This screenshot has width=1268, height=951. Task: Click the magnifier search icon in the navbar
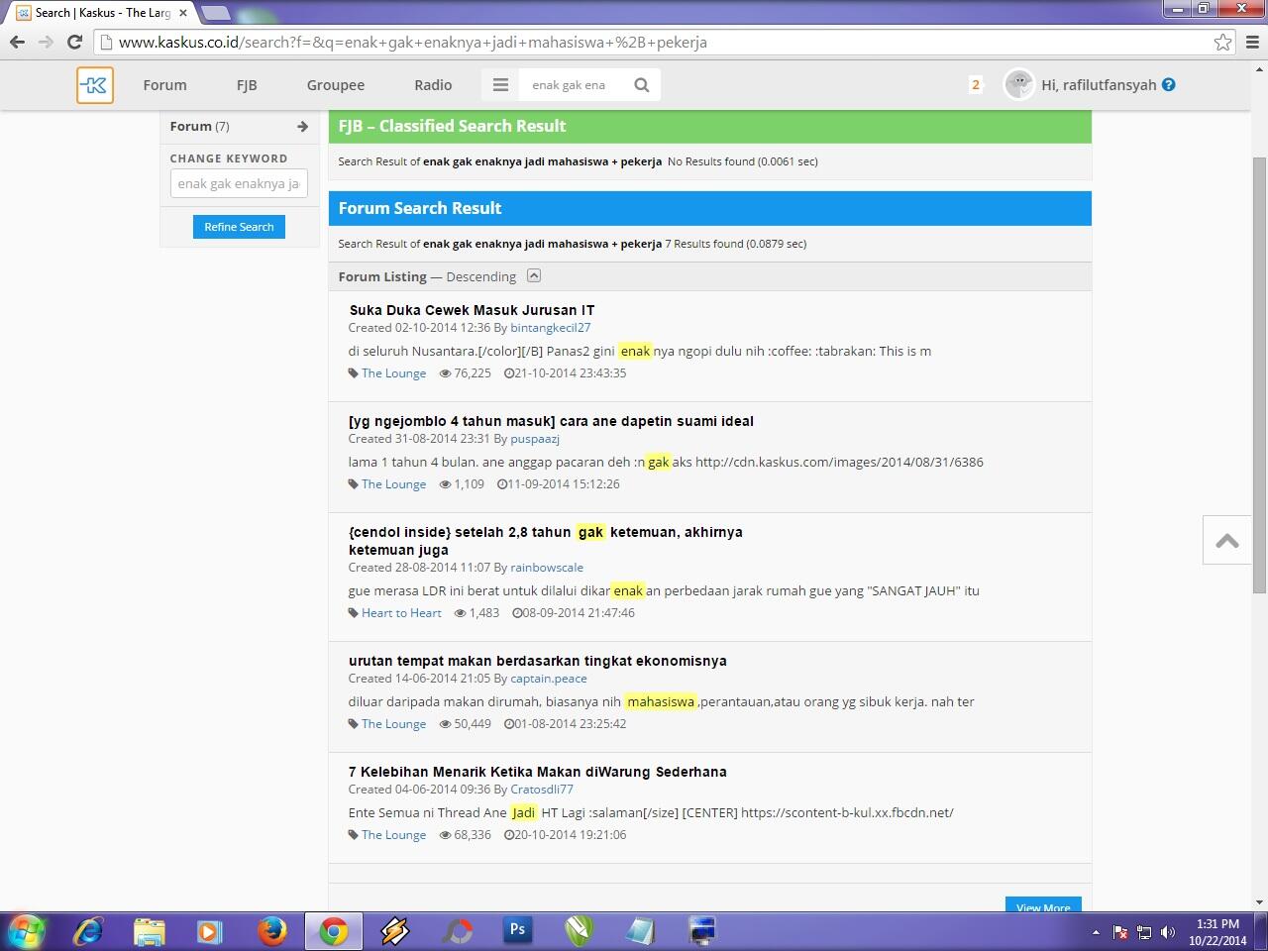642,85
